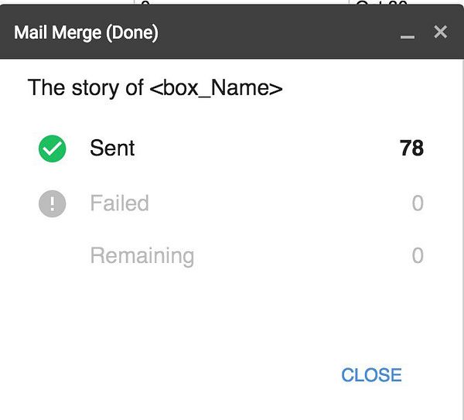Click the subject line "The story of"
Image resolution: width=464 pixels, height=420 pixels.
(x=85, y=88)
